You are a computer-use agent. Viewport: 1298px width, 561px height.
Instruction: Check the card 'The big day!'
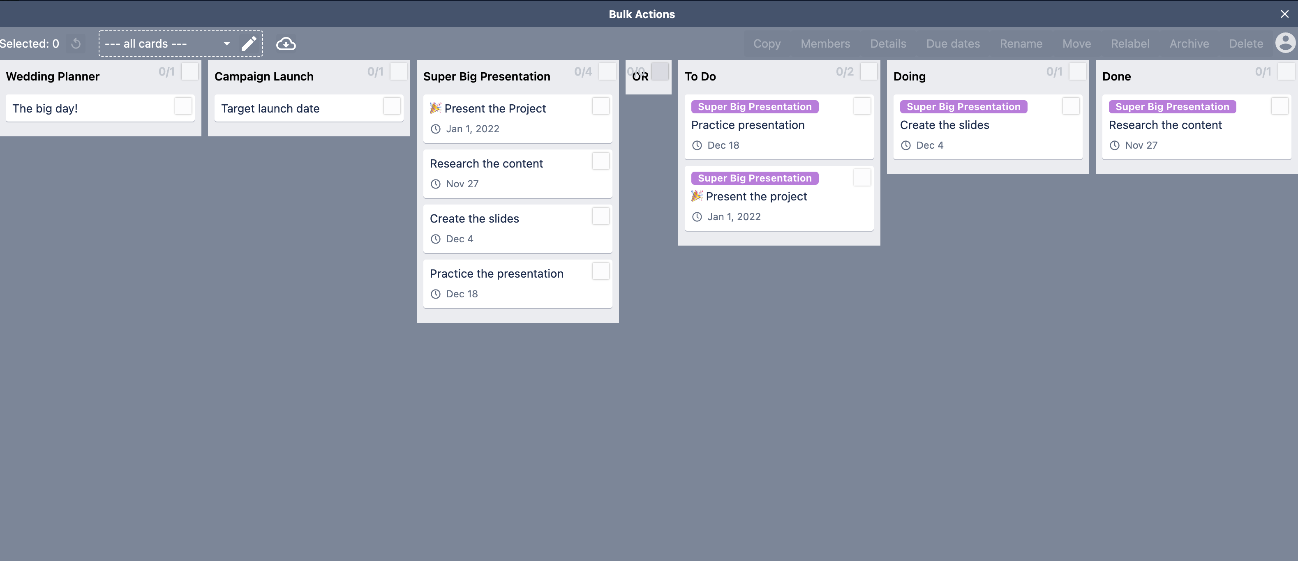coord(183,106)
